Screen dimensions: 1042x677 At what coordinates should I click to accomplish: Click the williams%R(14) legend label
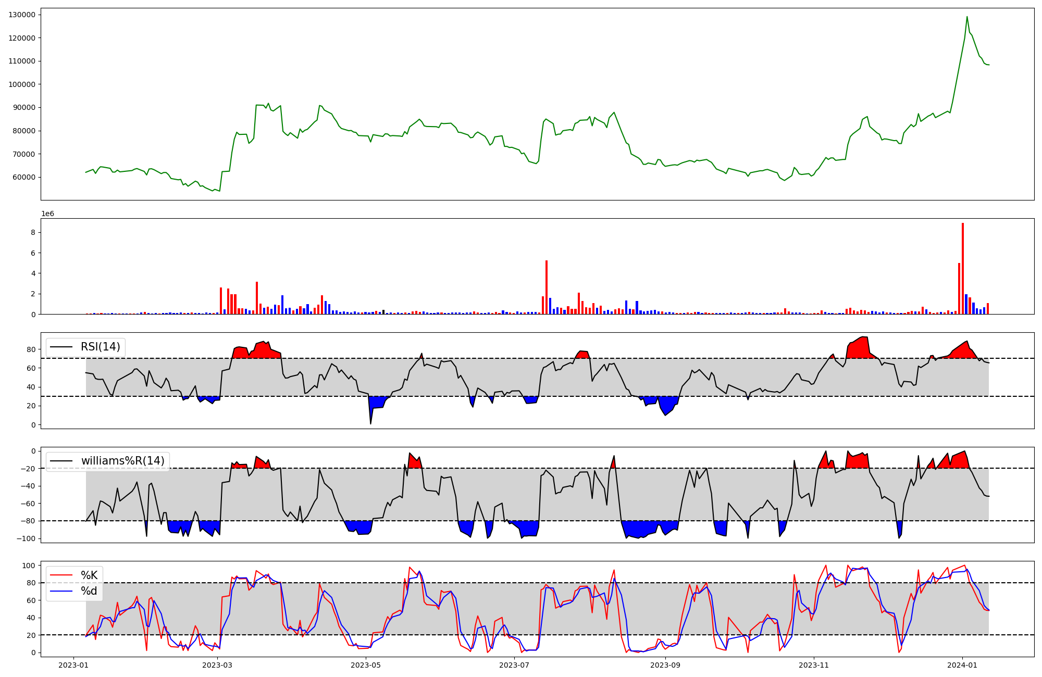122,461
